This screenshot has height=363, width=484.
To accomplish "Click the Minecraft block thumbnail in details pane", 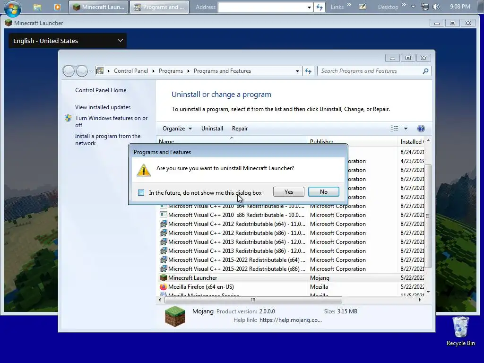I will 175,316.
